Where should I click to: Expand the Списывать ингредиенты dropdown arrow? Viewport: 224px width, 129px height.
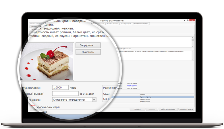[94, 100]
